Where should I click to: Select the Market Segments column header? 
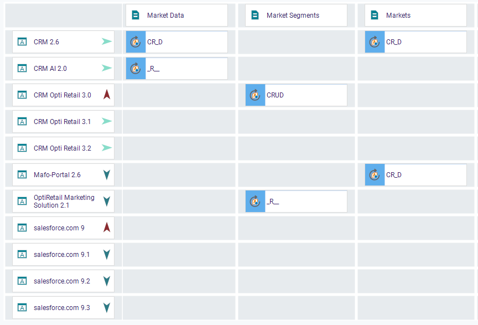(296, 16)
